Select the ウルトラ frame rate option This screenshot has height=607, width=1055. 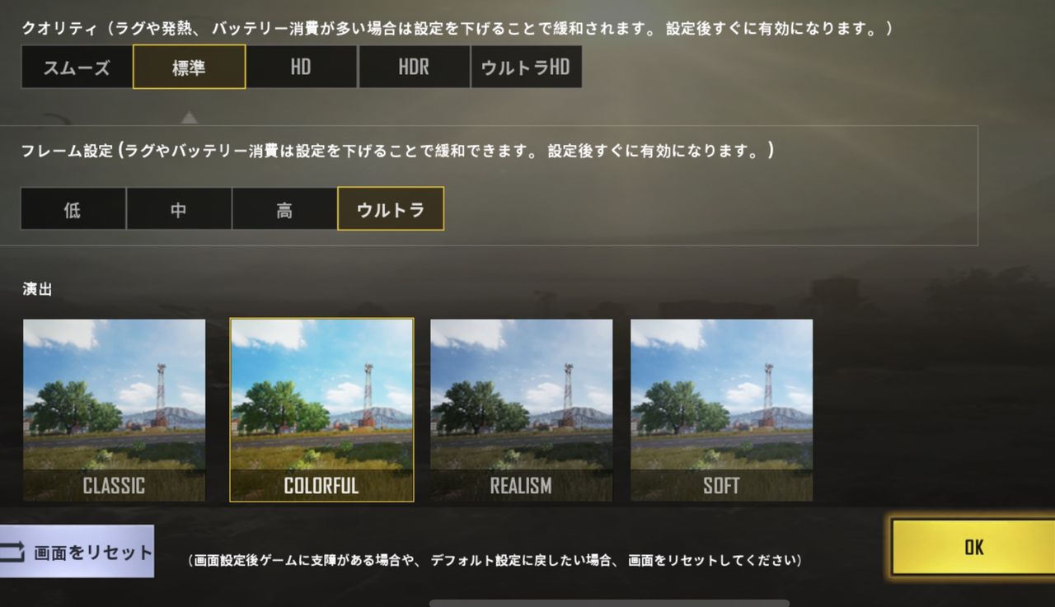(391, 209)
